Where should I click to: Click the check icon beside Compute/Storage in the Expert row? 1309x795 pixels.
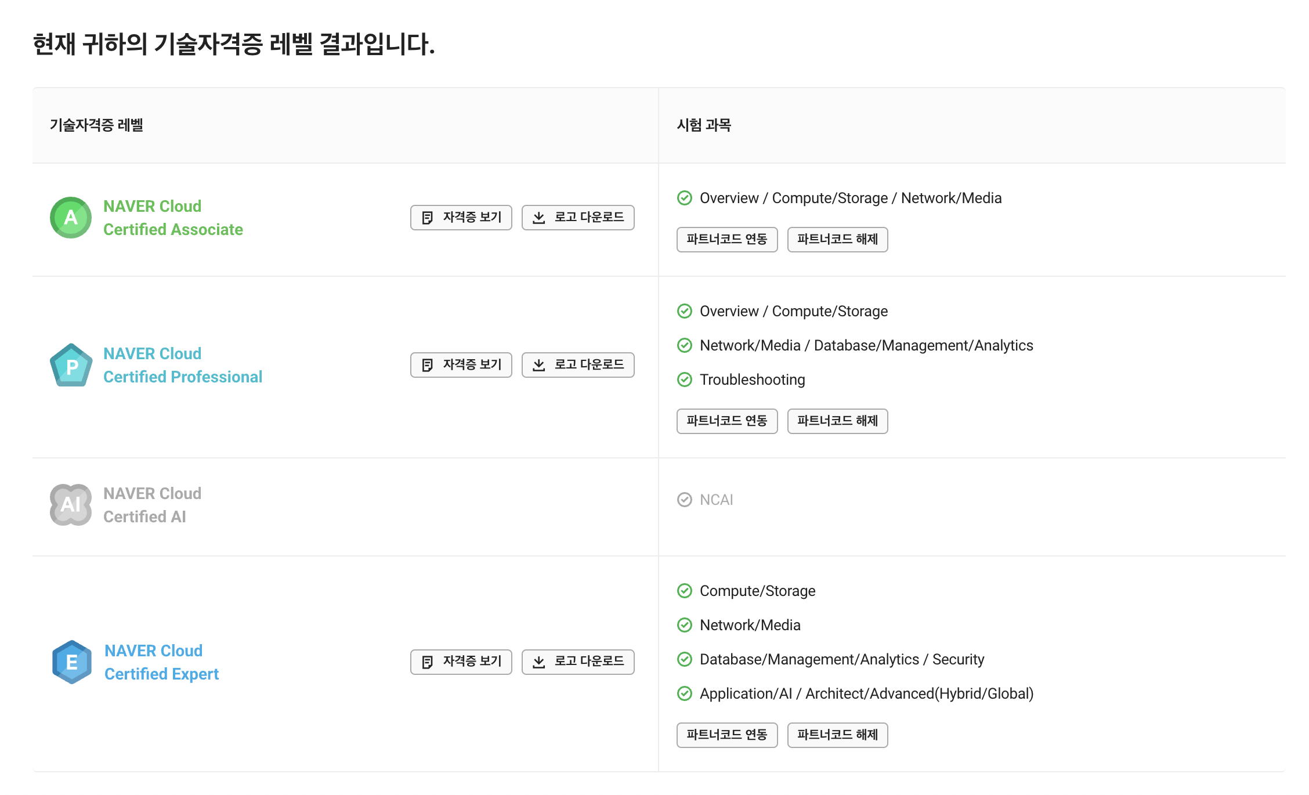tap(685, 591)
